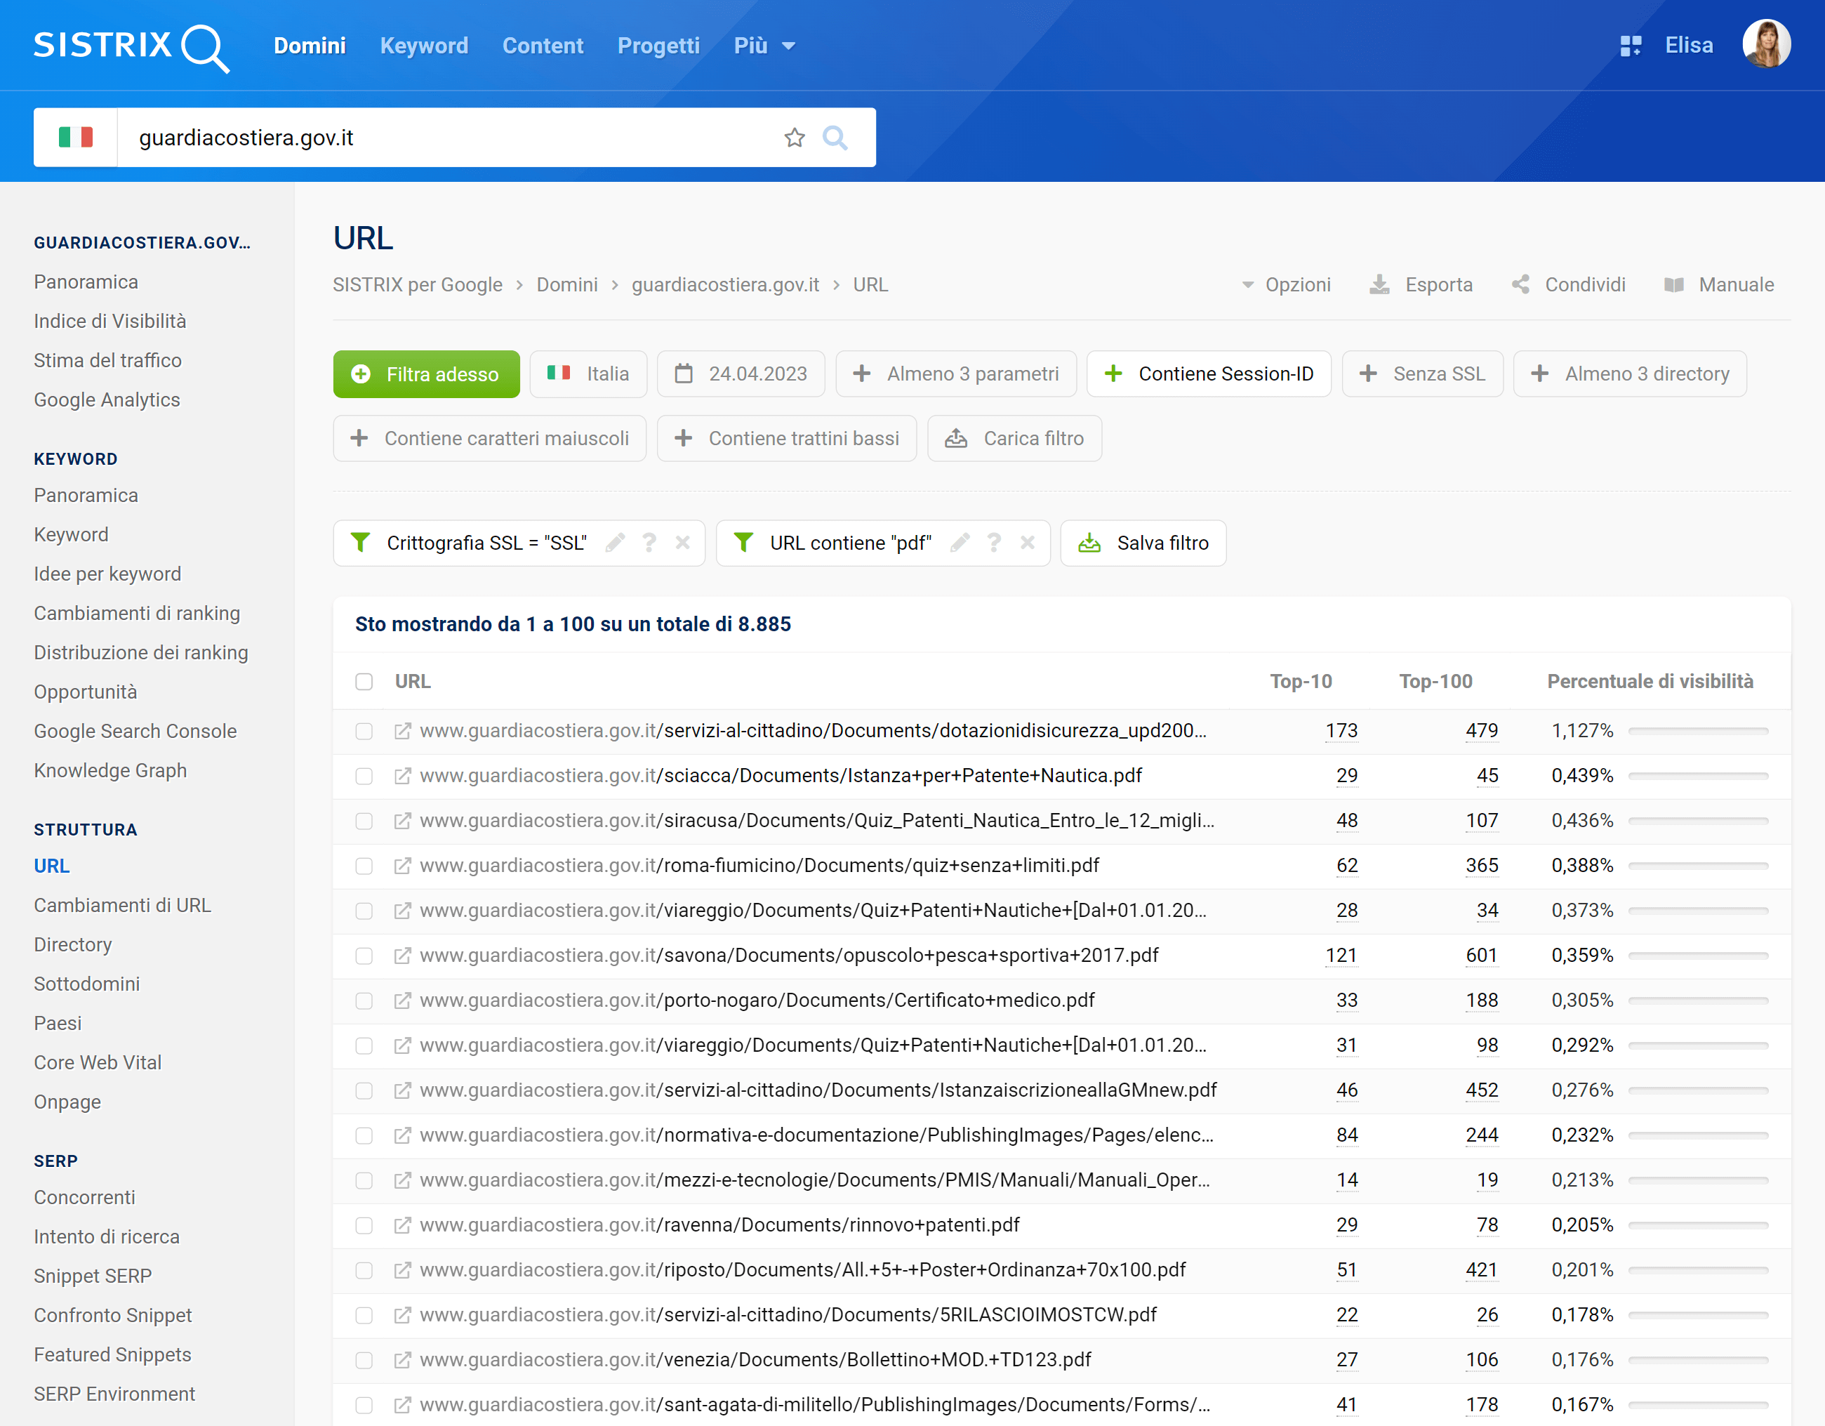1825x1426 pixels.
Task: Check the siracusa Quiz_Patenti row checkbox
Action: click(364, 821)
